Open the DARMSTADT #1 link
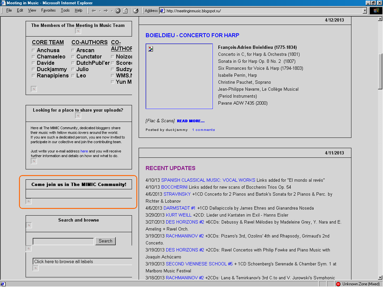 point(179,208)
